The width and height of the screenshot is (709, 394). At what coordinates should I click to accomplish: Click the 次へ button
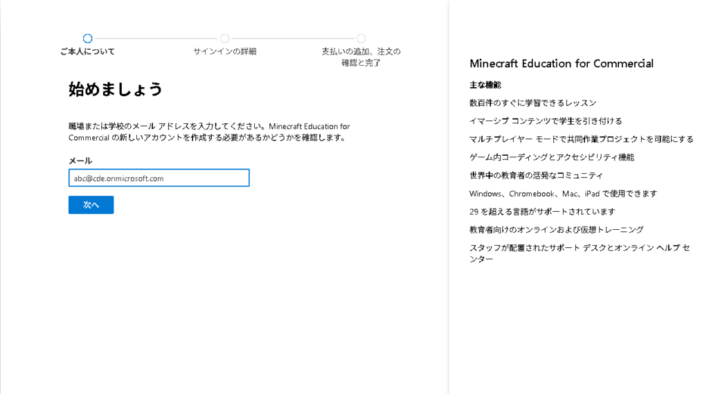click(x=91, y=205)
